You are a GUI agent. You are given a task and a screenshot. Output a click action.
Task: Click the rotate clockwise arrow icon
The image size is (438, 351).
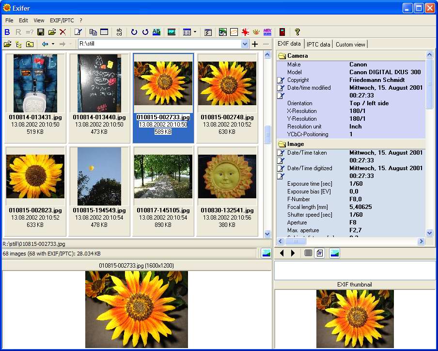[134, 32]
